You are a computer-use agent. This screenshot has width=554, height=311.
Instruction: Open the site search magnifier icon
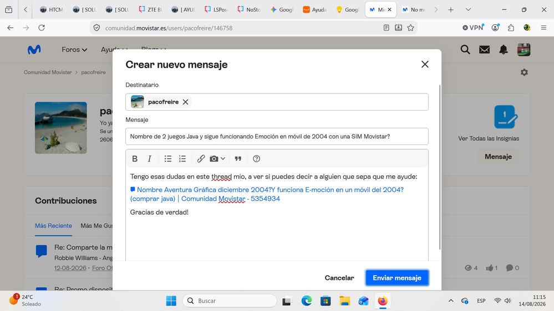pyautogui.click(x=465, y=50)
